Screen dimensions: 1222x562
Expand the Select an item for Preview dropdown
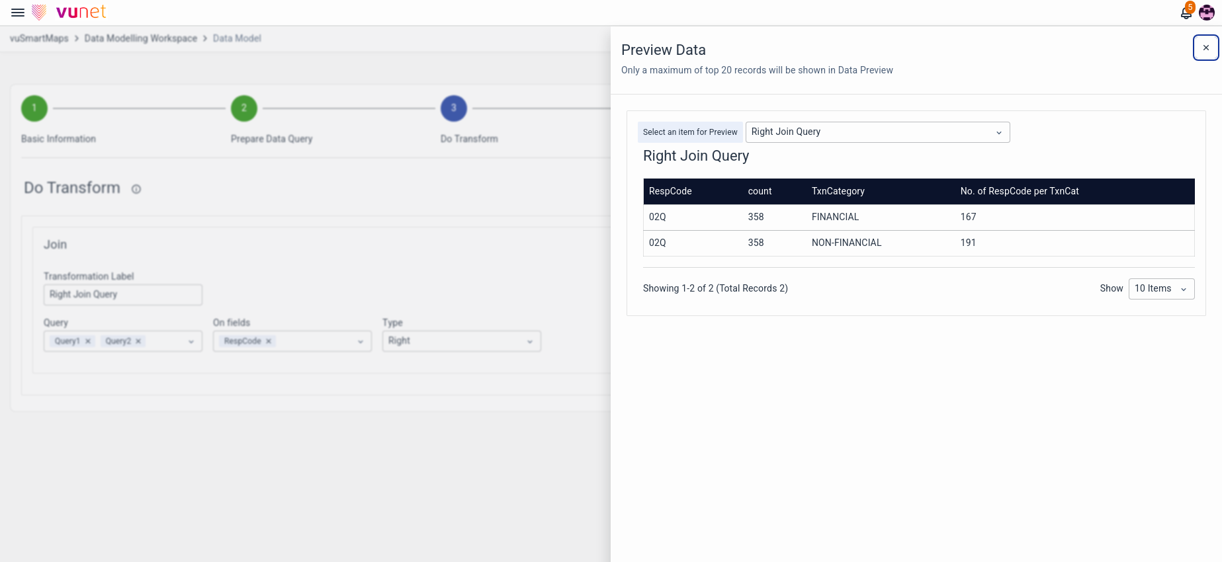[877, 132]
